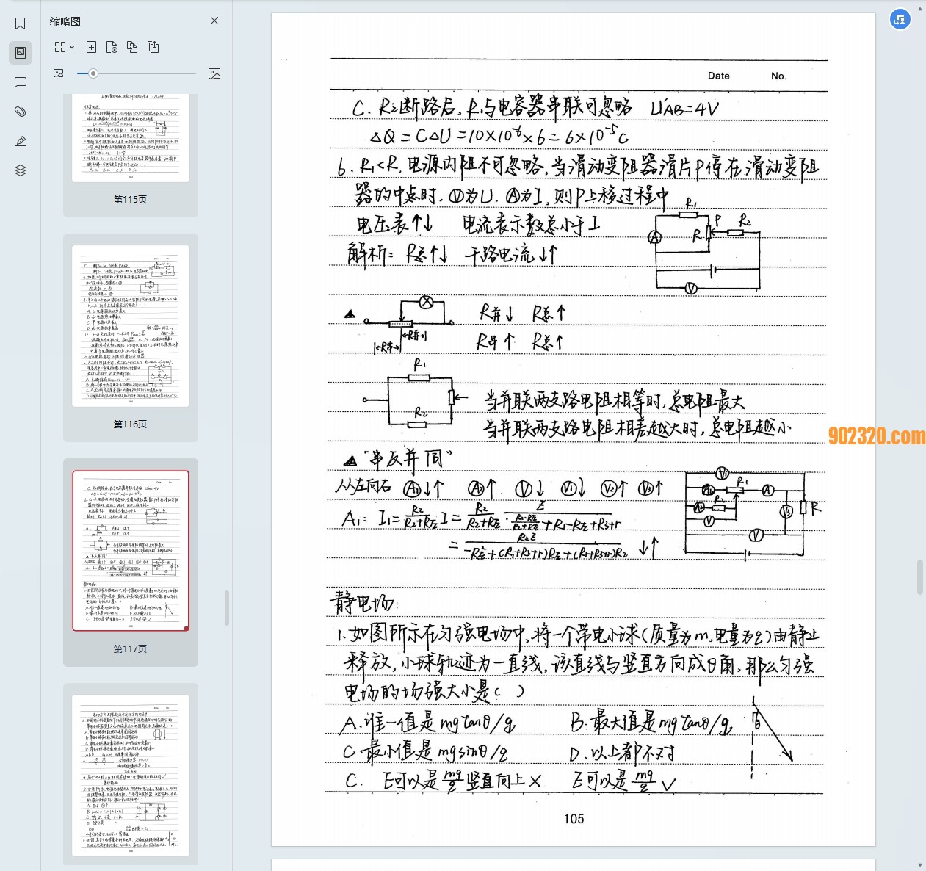This screenshot has height=871, width=926.
Task: Click the large-image icon to enlarge thumbnails
Action: point(214,73)
